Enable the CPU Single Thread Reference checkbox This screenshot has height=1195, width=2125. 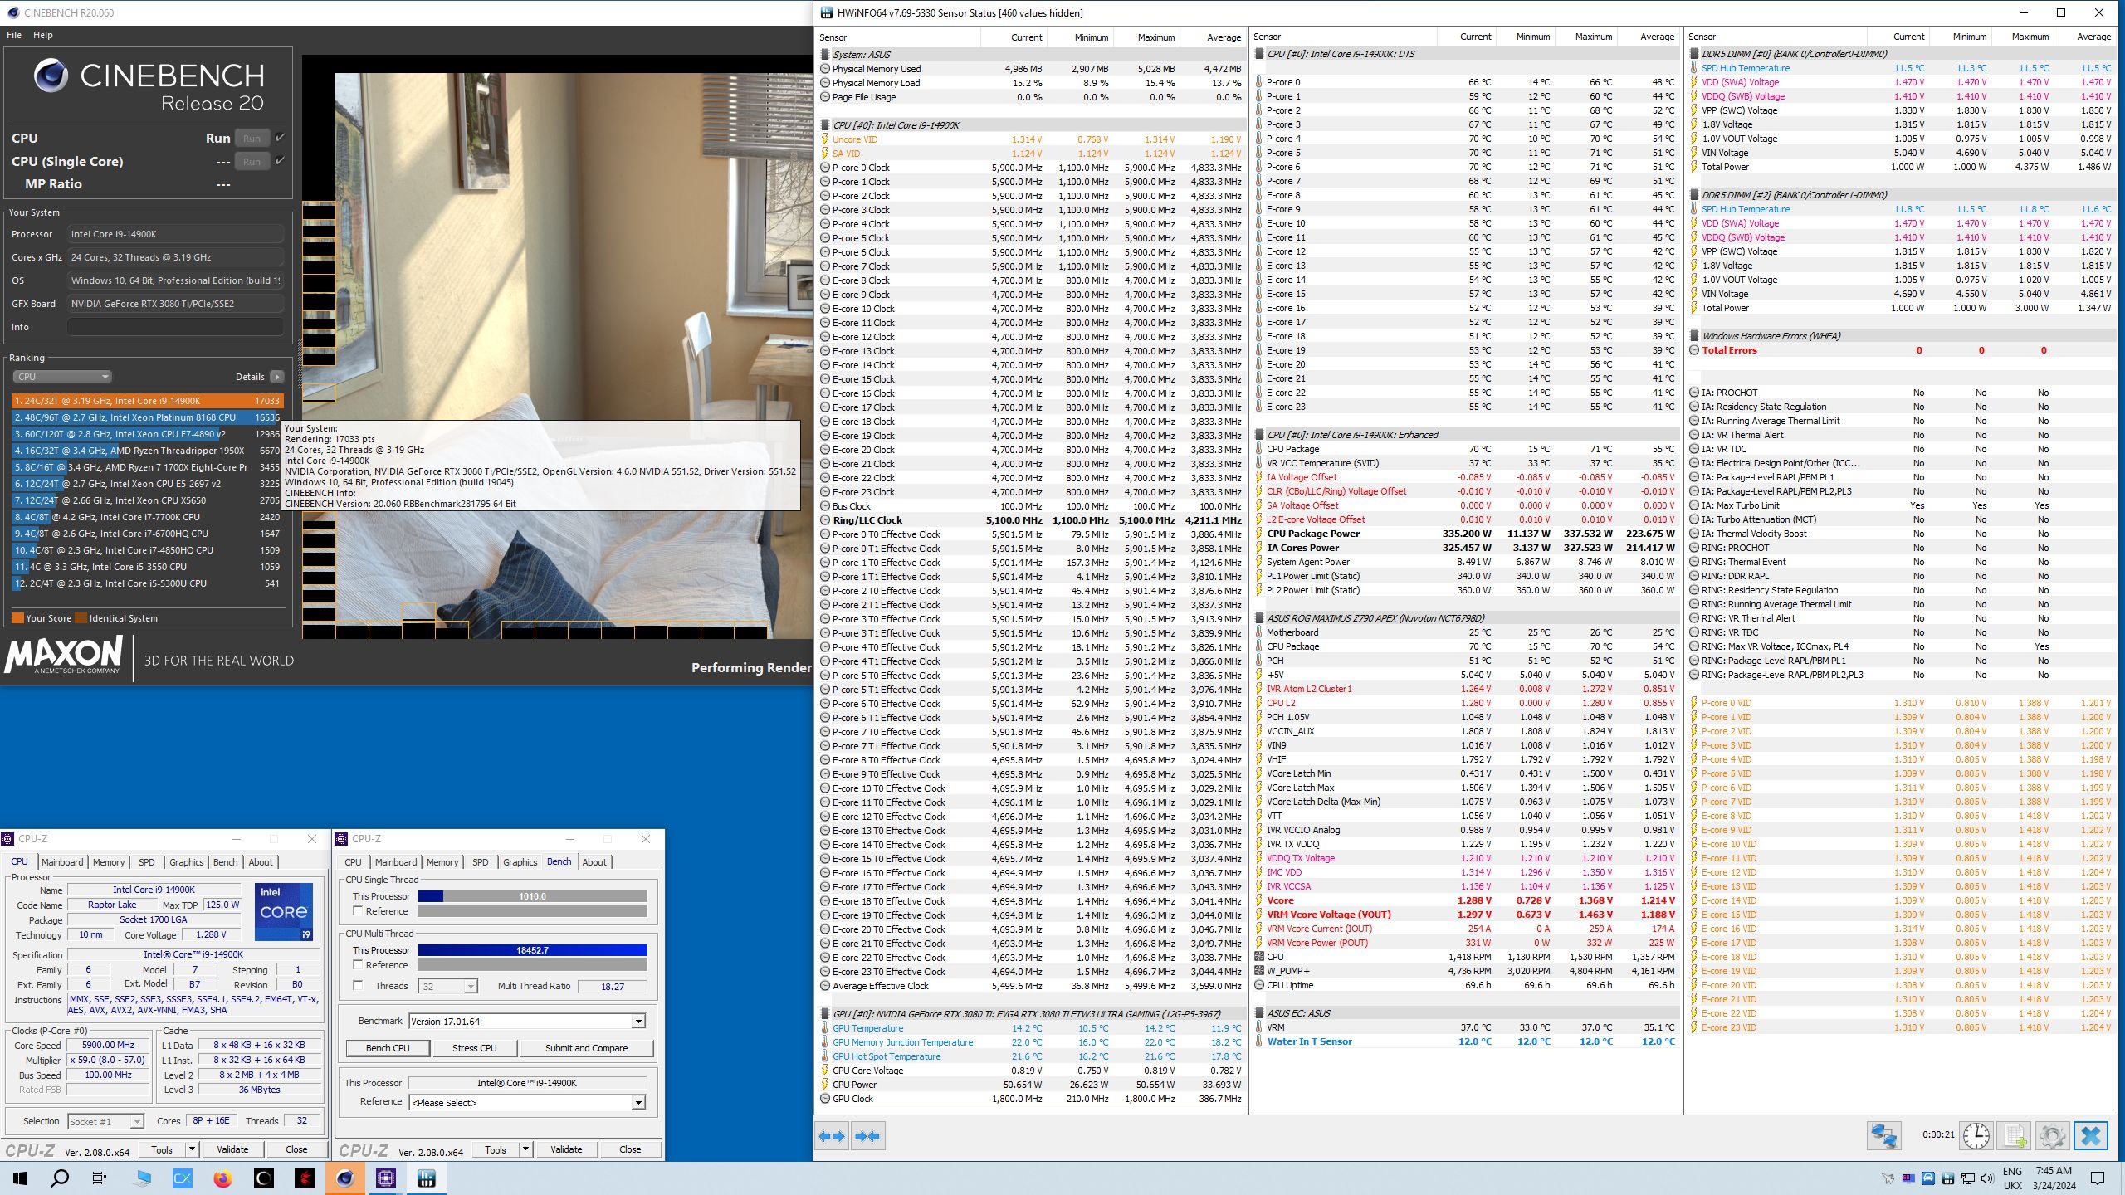tap(359, 911)
